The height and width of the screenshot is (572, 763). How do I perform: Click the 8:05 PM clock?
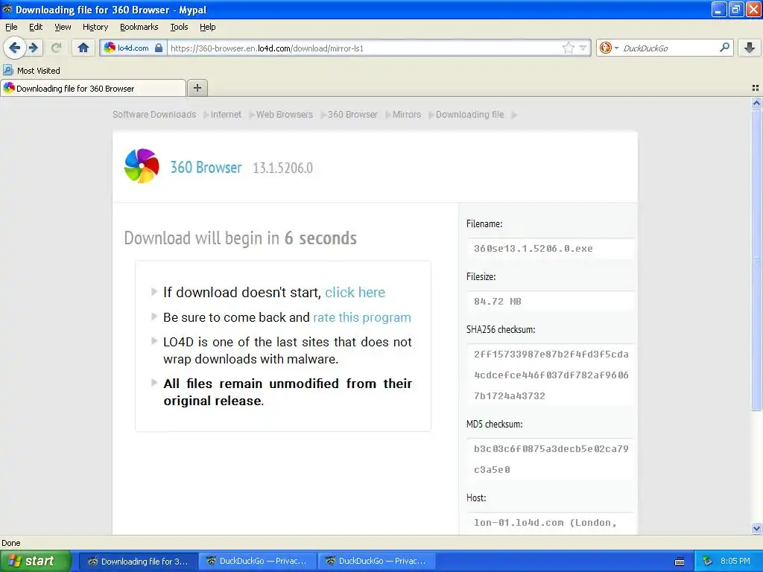click(x=735, y=561)
